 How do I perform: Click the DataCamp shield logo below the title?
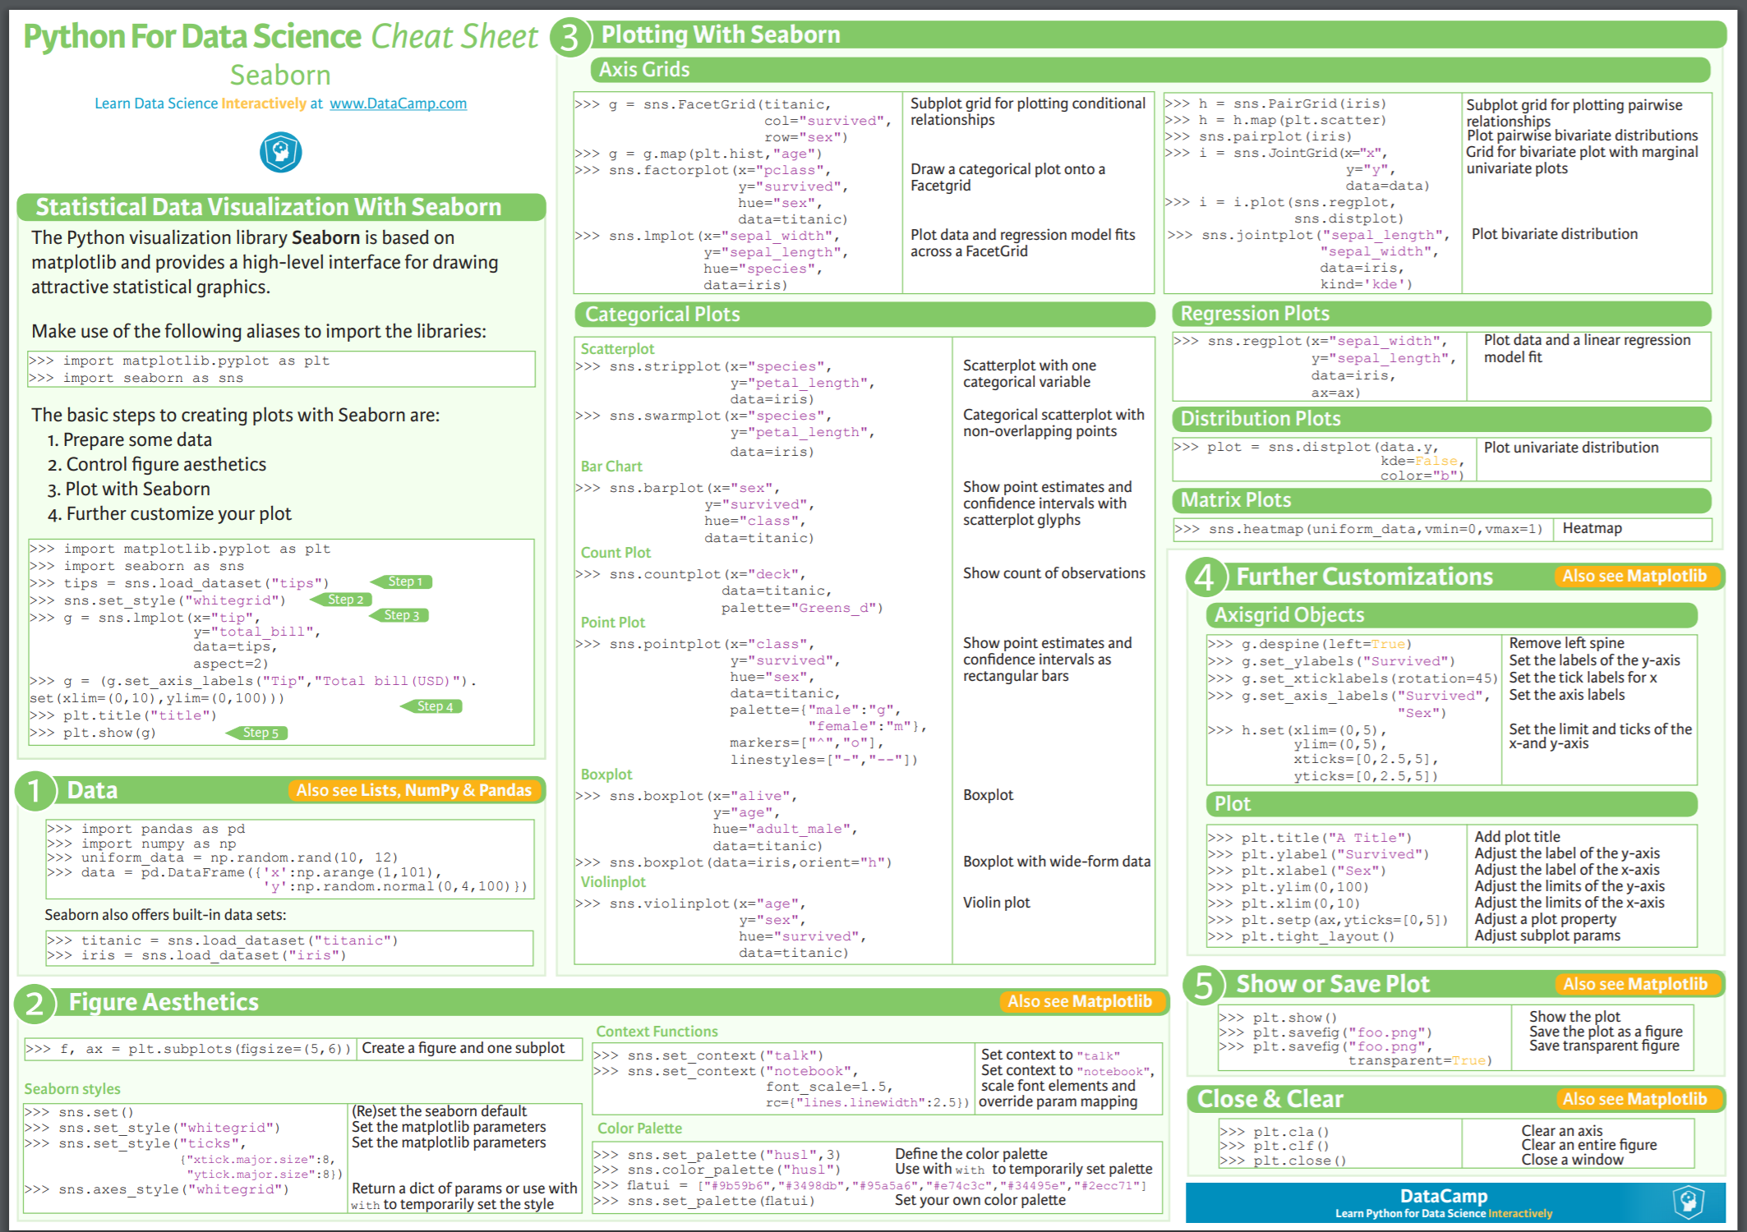click(280, 151)
